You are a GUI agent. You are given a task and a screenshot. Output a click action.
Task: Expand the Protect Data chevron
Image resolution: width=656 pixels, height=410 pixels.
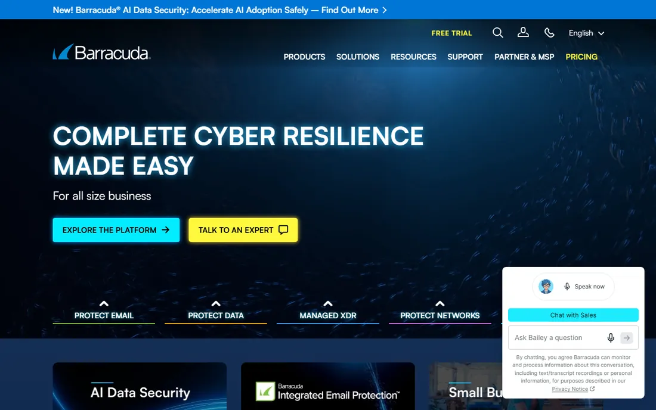click(x=216, y=304)
